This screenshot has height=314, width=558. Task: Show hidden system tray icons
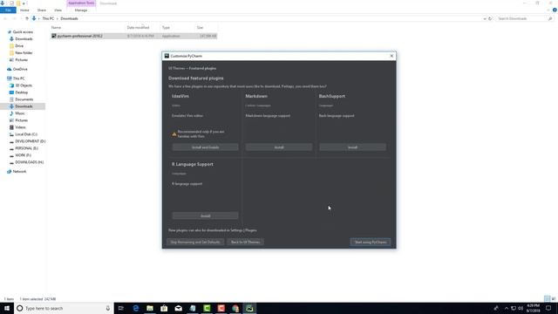pyautogui.click(x=507, y=308)
